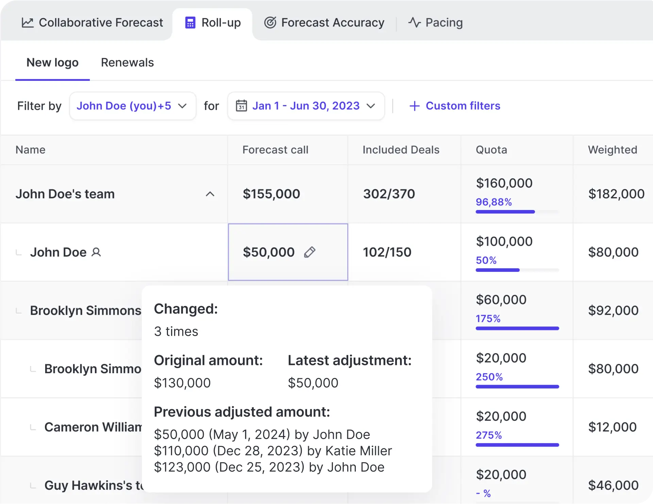This screenshot has width=653, height=504.
Task: Click the Quota column header
Action: coord(491,150)
